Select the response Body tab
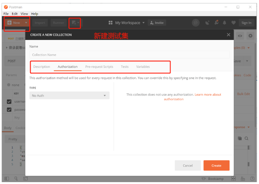 pos(8,128)
